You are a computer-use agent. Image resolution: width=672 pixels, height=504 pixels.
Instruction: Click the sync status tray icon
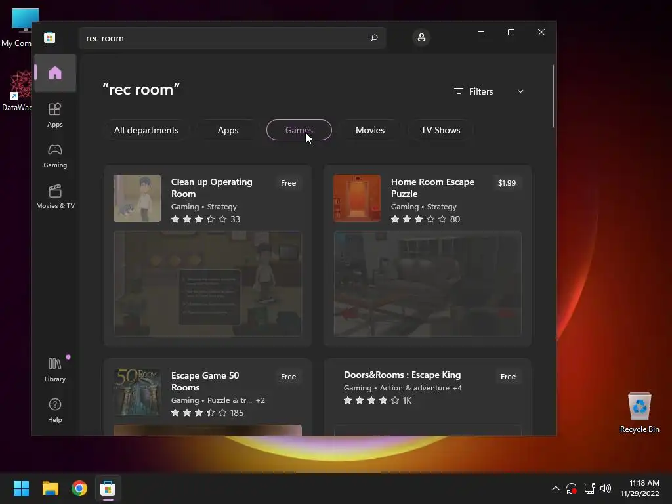(572, 488)
